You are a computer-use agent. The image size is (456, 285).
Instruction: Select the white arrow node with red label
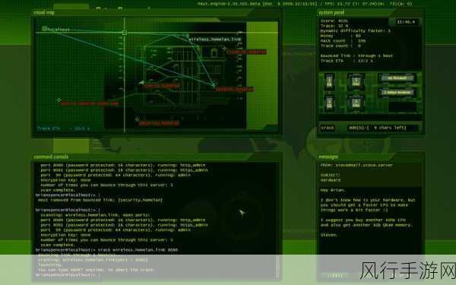(x=141, y=83)
